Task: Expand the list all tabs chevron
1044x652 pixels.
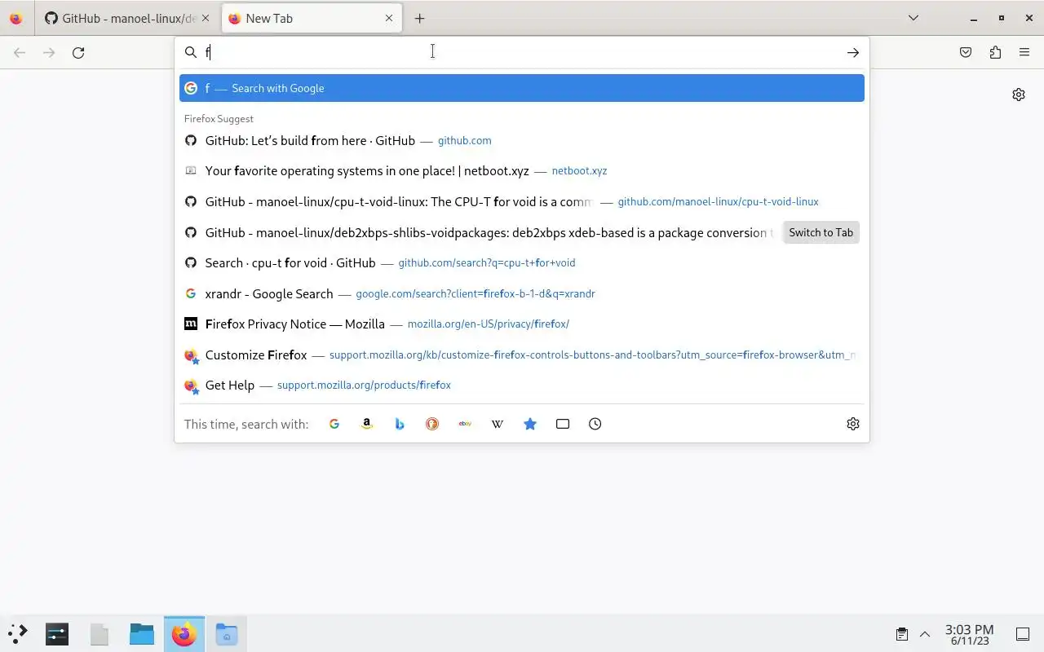Action: [913, 18]
